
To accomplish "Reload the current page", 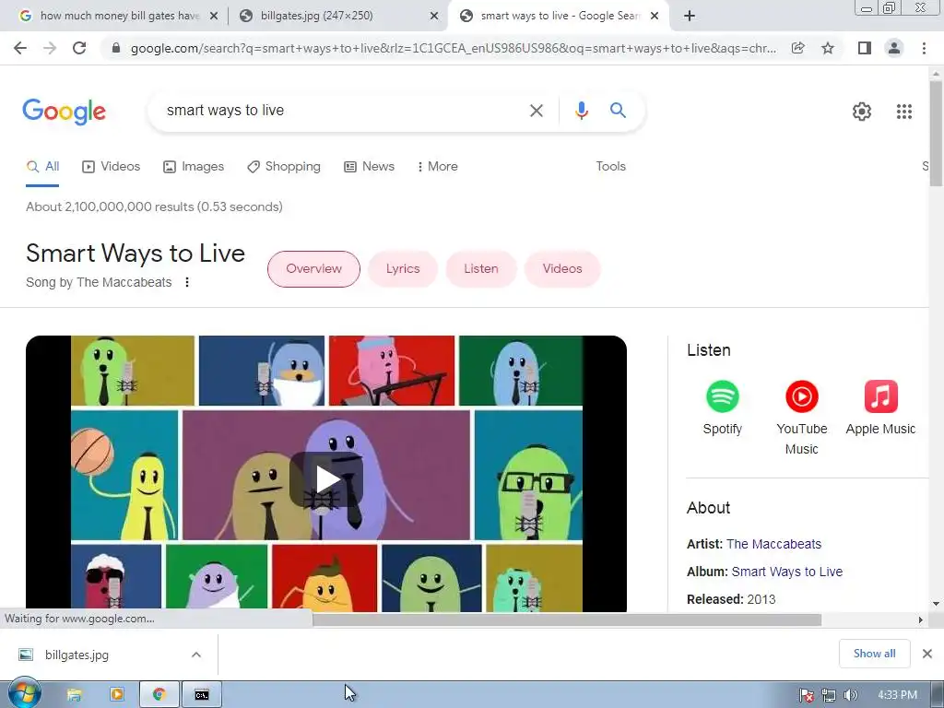I will [x=79, y=48].
